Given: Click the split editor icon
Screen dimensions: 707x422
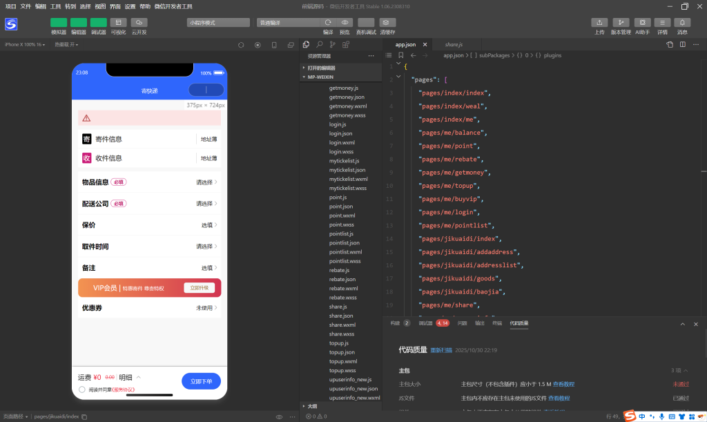Looking at the screenshot, I should [683, 44].
